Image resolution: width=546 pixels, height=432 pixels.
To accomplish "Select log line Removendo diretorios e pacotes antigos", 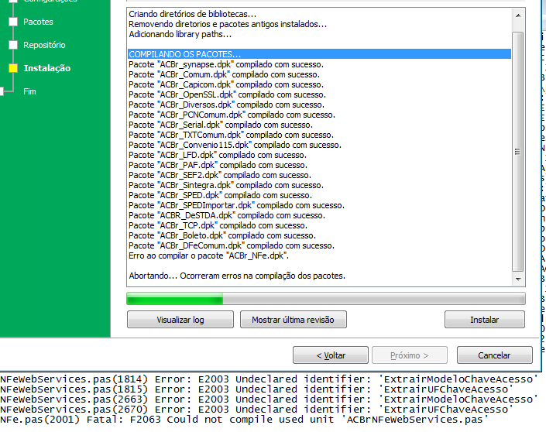I will [228, 24].
